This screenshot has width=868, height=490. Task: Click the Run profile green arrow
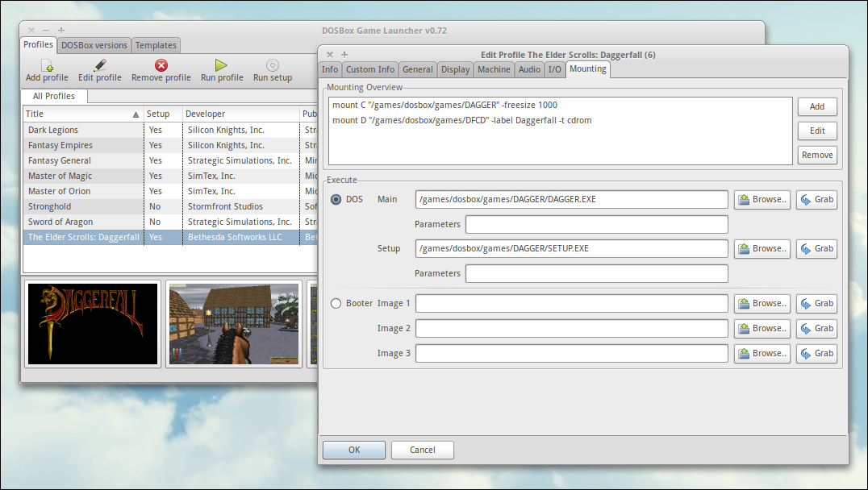[221, 65]
